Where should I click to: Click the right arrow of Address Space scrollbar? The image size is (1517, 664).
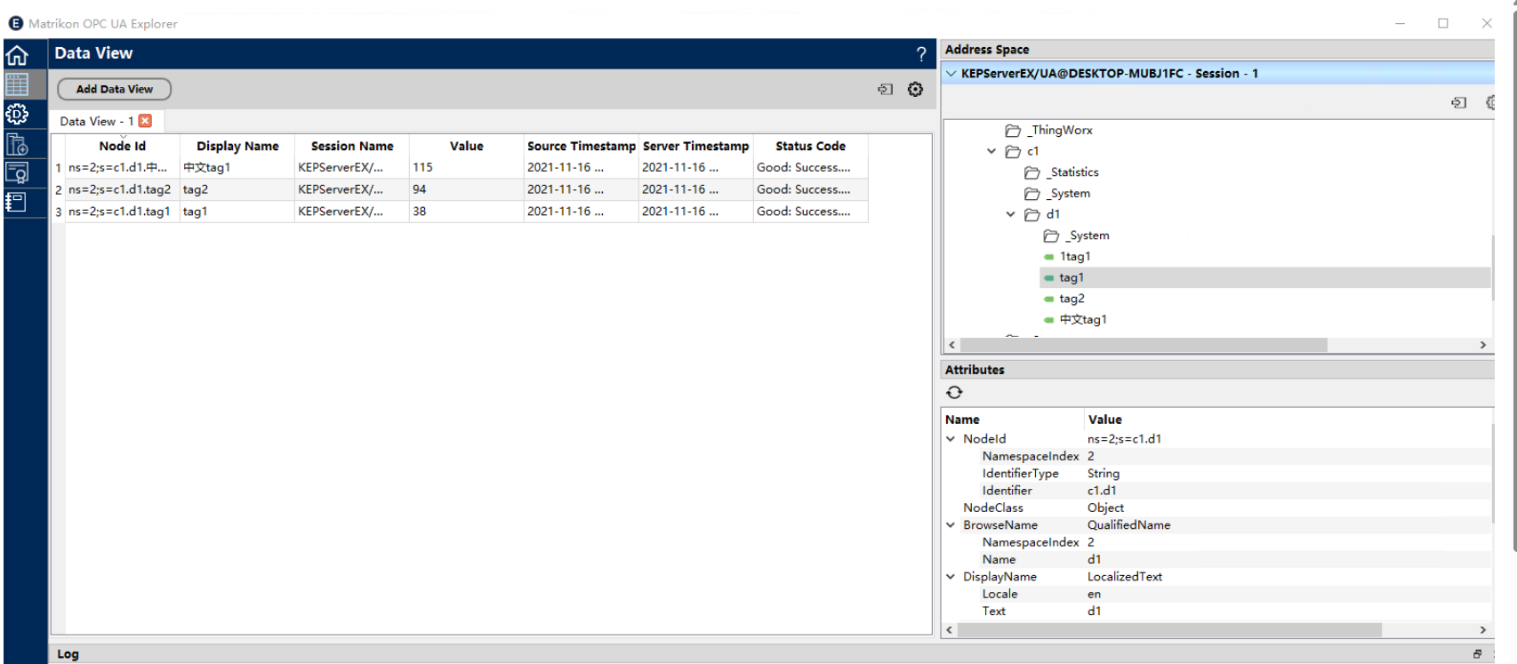tap(1482, 344)
